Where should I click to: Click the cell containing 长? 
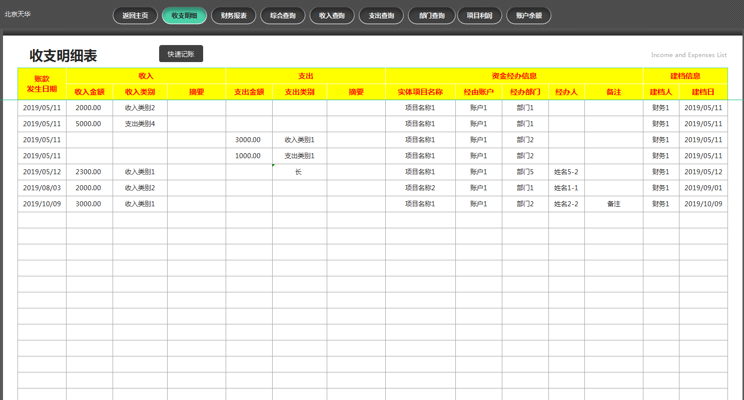pyautogui.click(x=300, y=172)
